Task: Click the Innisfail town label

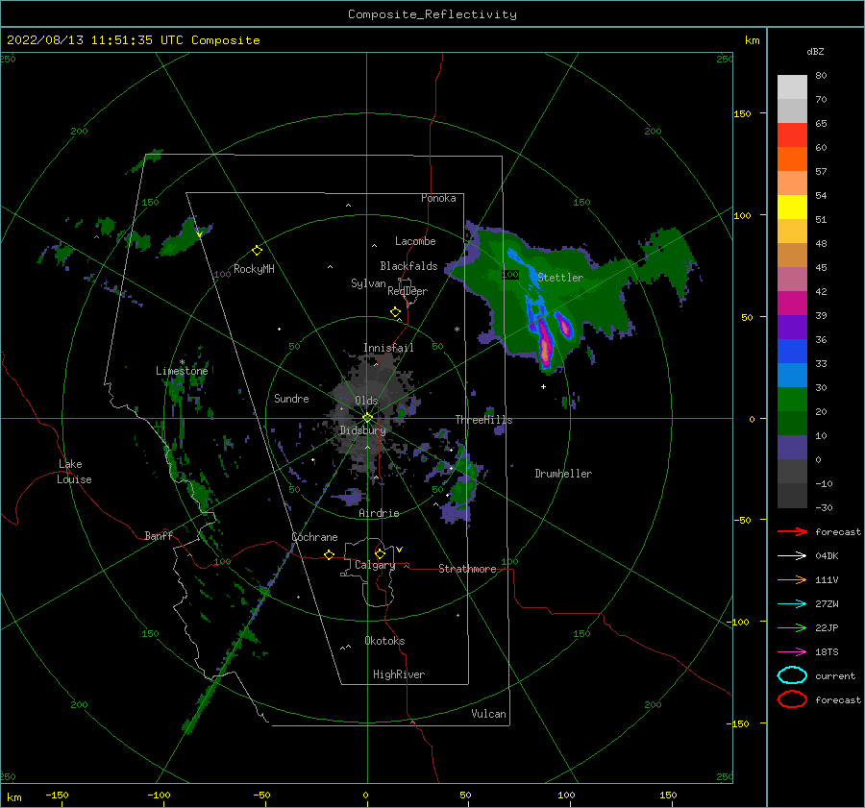Action: (x=388, y=348)
